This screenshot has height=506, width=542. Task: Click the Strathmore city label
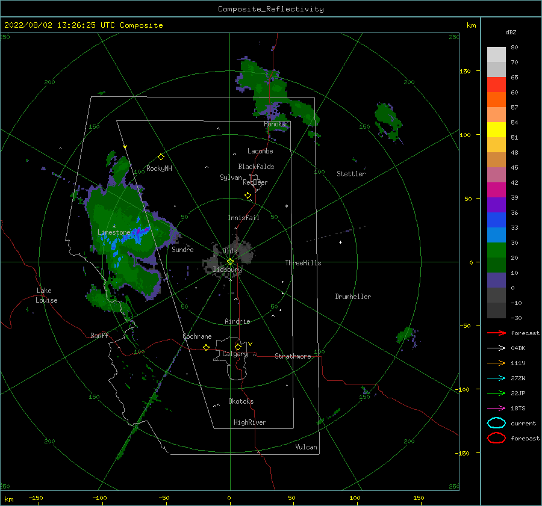pos(293,356)
